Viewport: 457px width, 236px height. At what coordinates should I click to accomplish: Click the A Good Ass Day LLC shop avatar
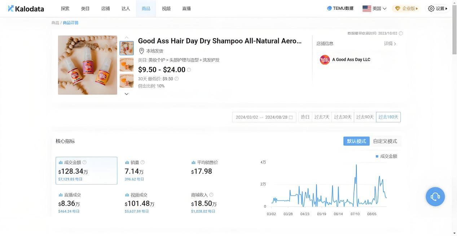coord(325,60)
